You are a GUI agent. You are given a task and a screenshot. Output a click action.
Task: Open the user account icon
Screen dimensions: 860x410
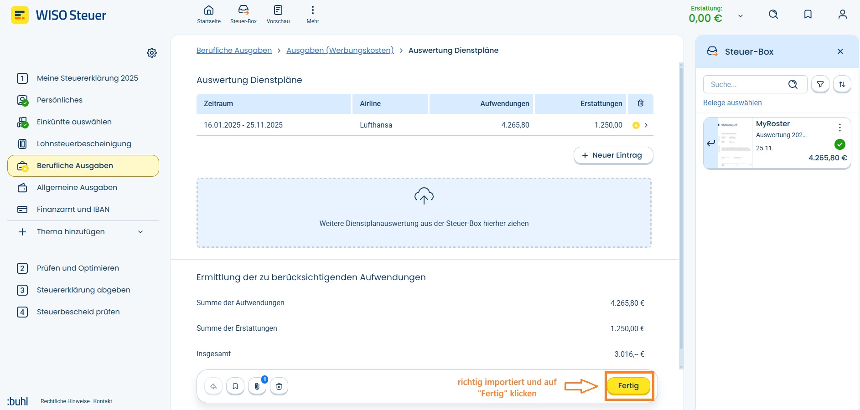(843, 15)
